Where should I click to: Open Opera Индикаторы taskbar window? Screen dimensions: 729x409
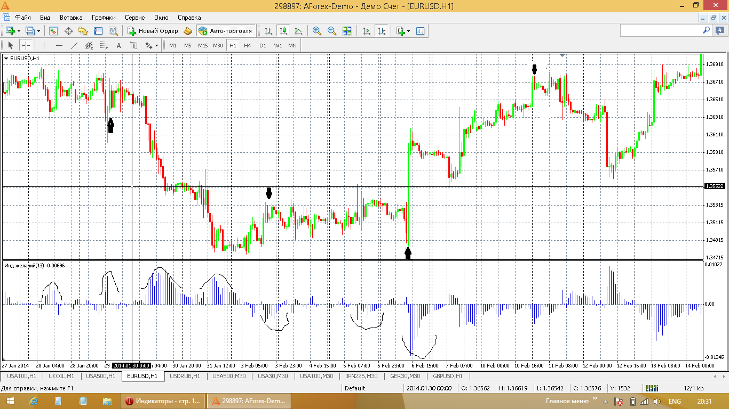tap(163, 401)
